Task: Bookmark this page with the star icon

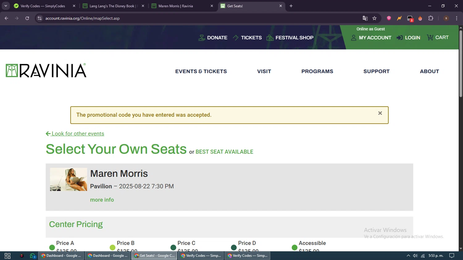Action: coord(374,18)
